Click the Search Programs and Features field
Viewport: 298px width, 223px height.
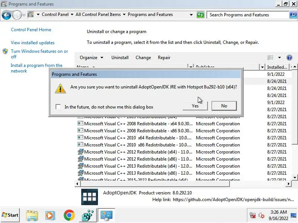click(x=248, y=15)
